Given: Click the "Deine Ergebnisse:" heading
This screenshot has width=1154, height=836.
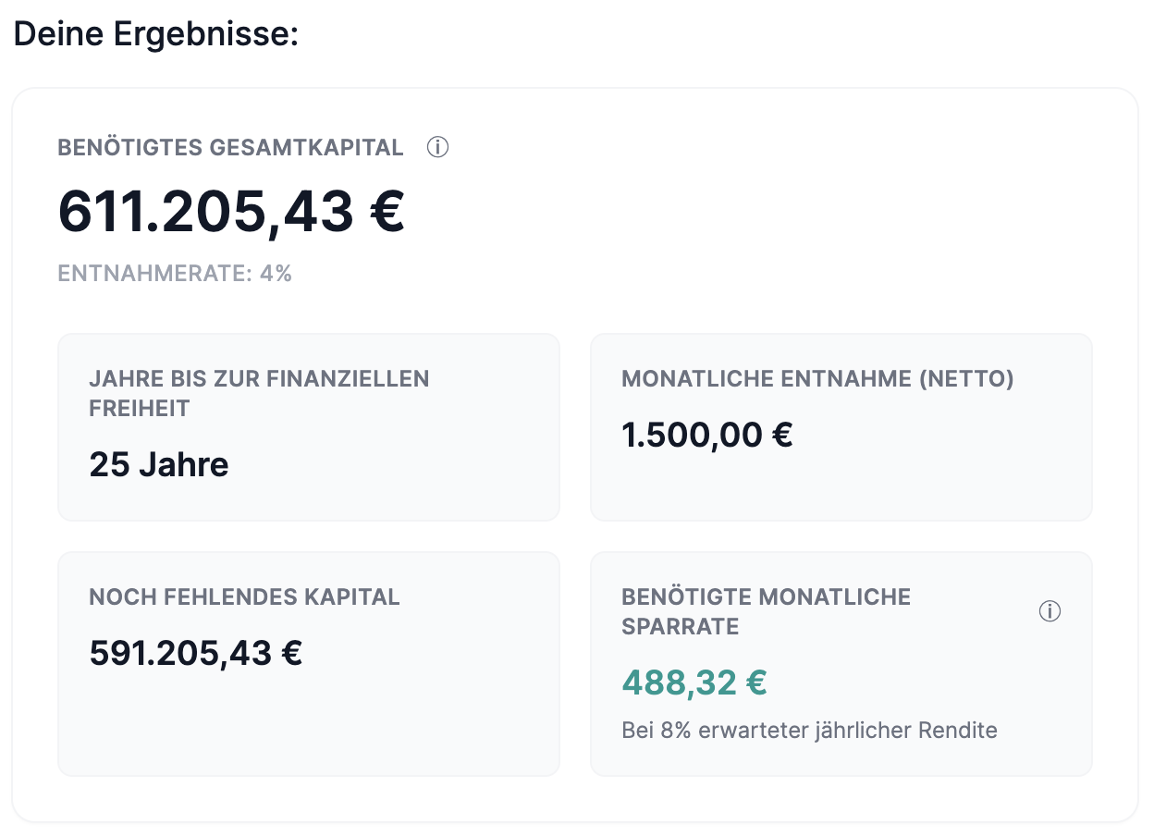Looking at the screenshot, I should (156, 35).
